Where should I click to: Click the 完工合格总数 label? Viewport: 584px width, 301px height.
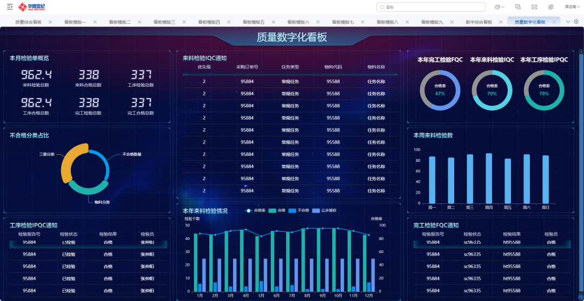(141, 113)
